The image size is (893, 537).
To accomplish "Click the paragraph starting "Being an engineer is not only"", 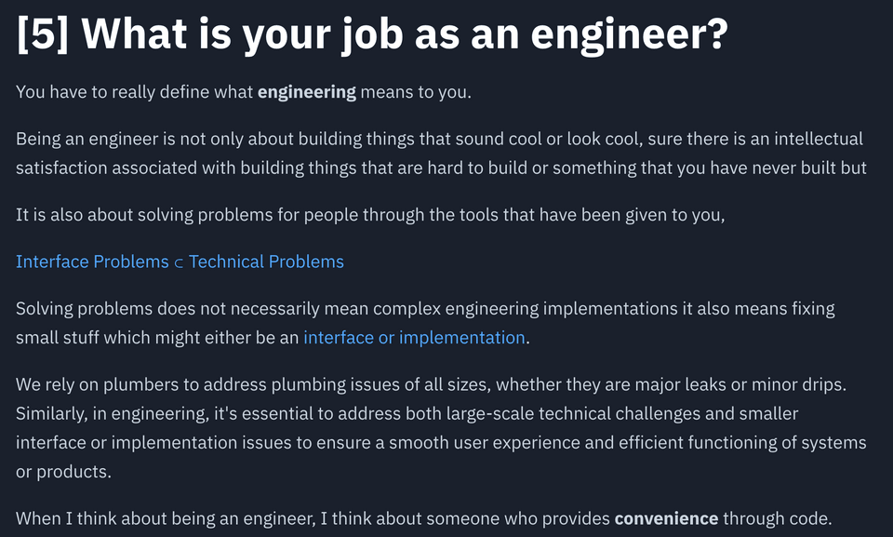I will pyautogui.click(x=441, y=154).
